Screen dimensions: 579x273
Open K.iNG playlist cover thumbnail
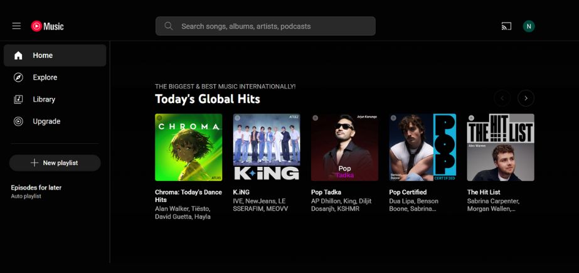click(267, 147)
